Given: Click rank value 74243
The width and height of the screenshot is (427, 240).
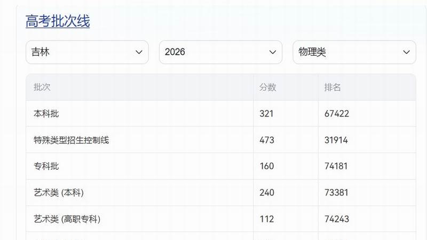Looking at the screenshot, I should click(337, 219).
